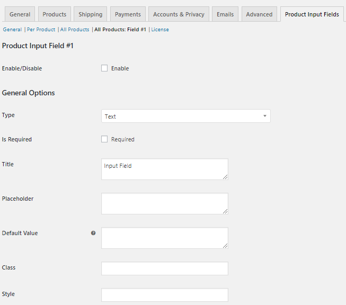This screenshot has height=305, width=346.
Task: Check the Required checkbox
Action: (104, 139)
